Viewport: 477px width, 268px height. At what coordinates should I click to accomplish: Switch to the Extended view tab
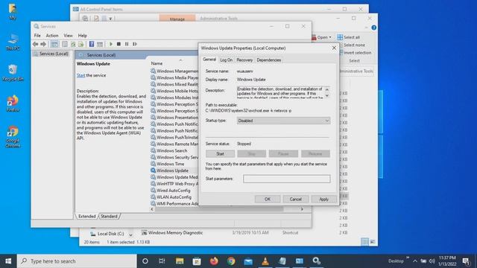[x=86, y=217]
